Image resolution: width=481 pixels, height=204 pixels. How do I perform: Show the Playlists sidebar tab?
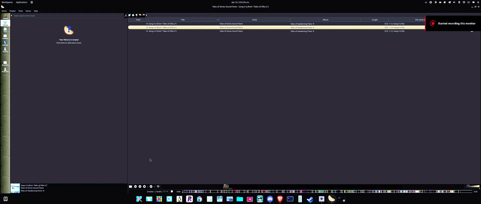coord(5,37)
